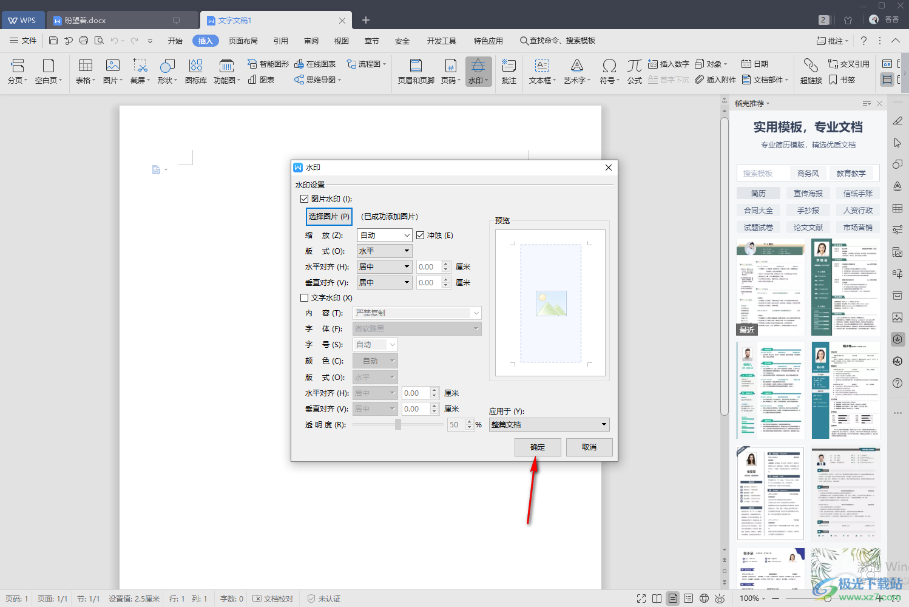
Task: Insert a Chart (图表)
Action: click(262, 80)
